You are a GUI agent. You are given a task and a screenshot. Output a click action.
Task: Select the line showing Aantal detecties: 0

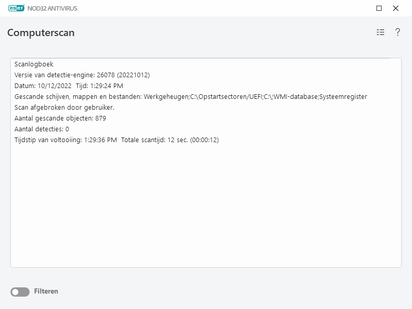pyautogui.click(x=43, y=129)
